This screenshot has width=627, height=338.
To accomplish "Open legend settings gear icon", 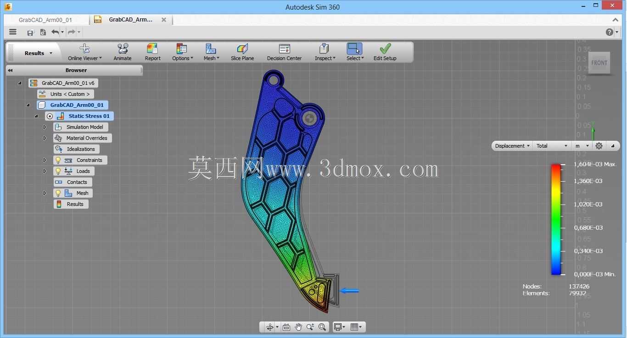I will [x=599, y=146].
